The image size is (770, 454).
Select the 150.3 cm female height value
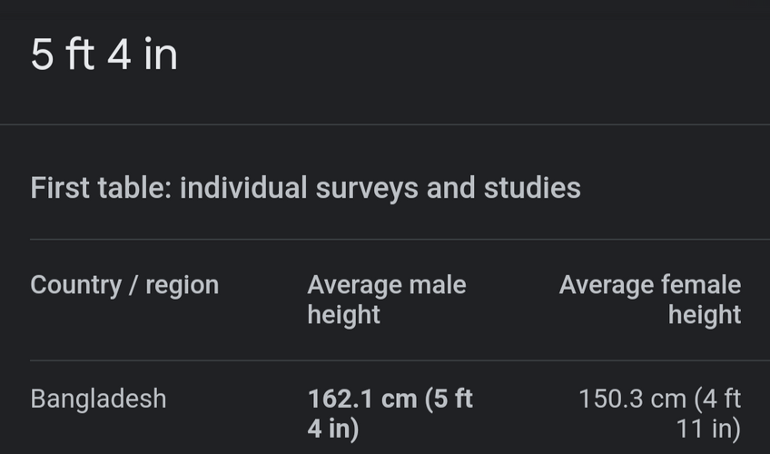pos(660,413)
